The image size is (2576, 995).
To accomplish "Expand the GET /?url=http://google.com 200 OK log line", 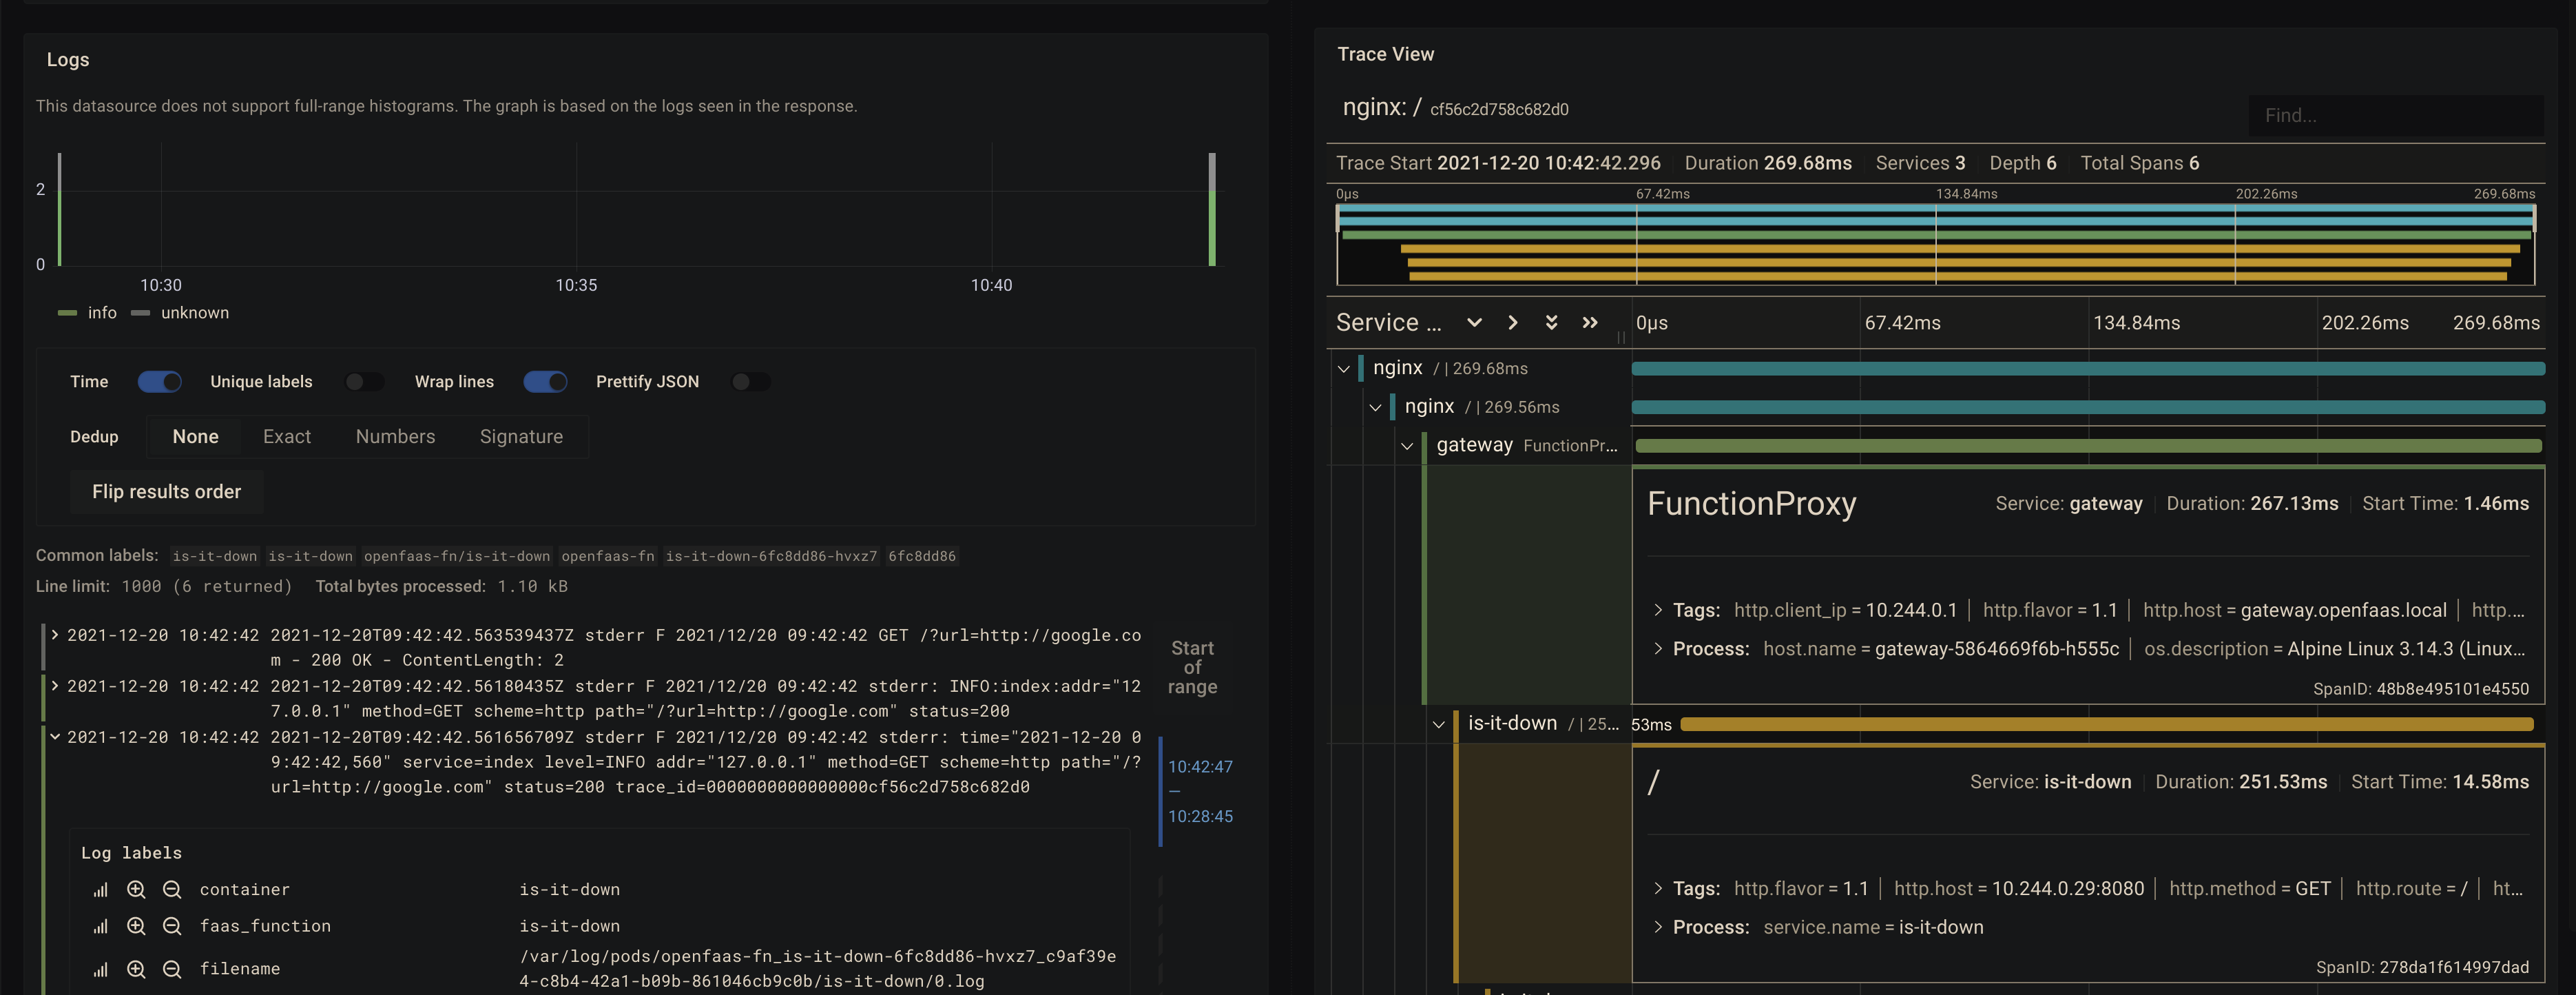I will pyautogui.click(x=55, y=635).
